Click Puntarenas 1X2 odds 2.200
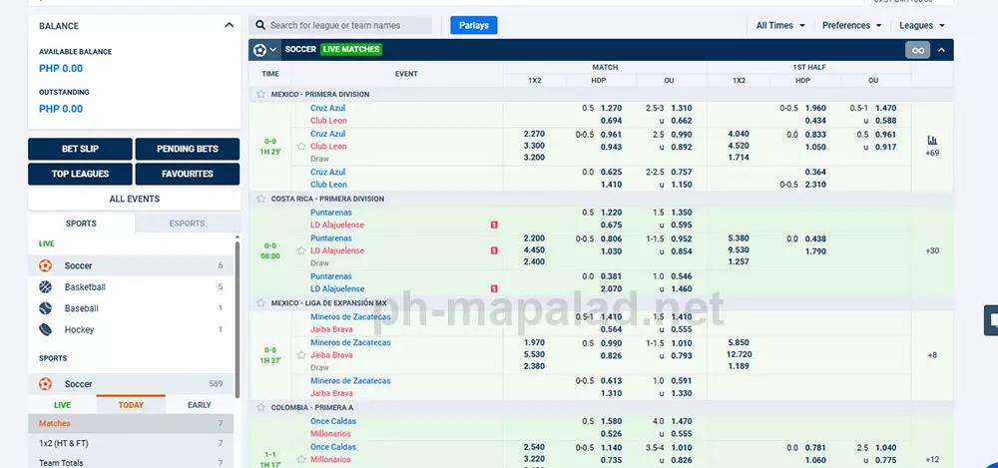Screen dimensions: 998x468 [534, 238]
